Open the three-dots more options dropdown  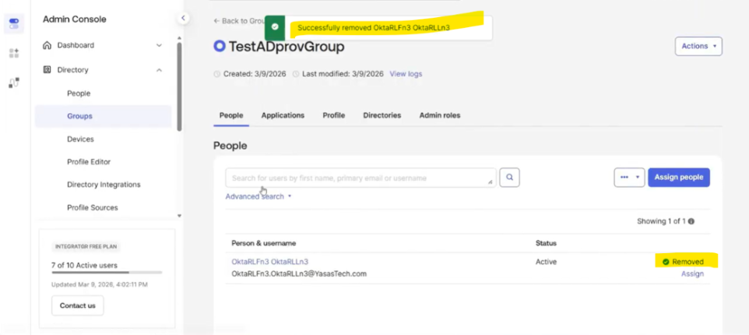(629, 177)
